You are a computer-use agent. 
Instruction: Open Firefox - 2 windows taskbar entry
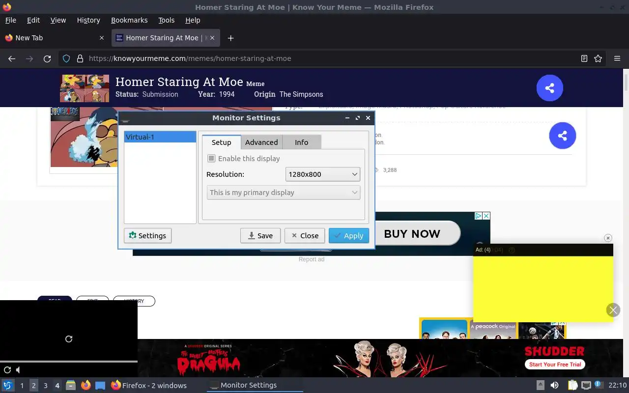click(149, 385)
